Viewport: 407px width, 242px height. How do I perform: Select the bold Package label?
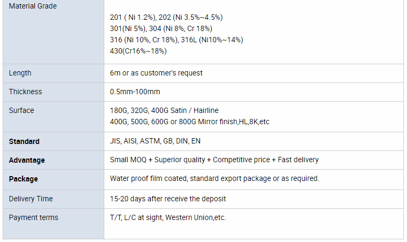point(24,179)
